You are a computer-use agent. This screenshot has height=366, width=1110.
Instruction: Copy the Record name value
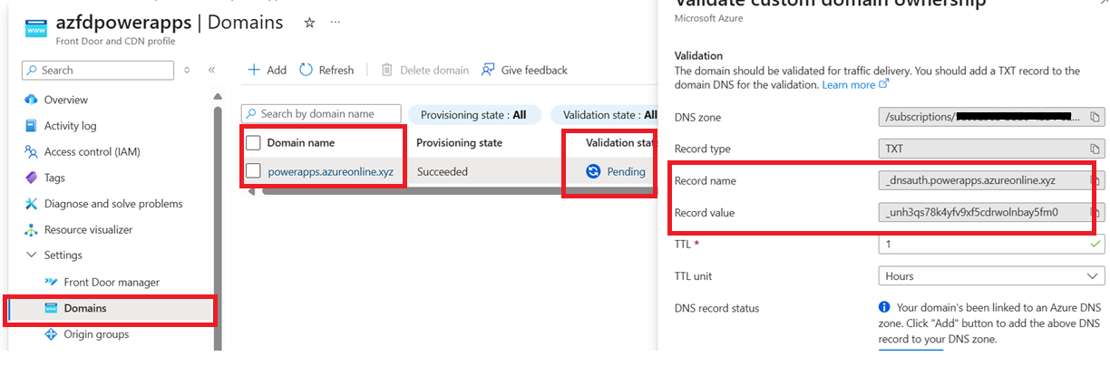[x=1095, y=180]
